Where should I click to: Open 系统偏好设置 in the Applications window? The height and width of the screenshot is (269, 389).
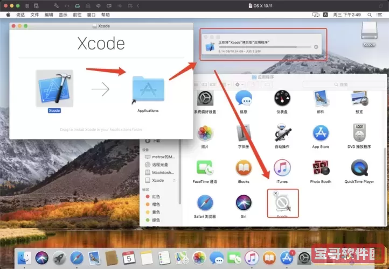click(205, 98)
